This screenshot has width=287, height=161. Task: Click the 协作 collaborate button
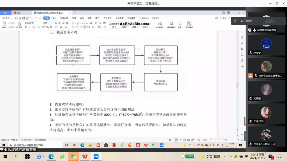click(223, 18)
